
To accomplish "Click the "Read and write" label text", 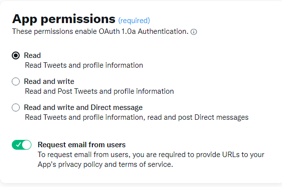I will click(49, 81).
